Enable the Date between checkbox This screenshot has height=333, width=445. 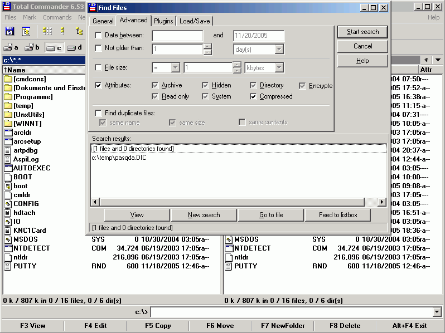pos(98,35)
